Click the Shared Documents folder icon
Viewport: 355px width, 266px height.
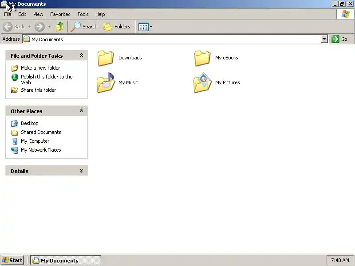(15, 132)
